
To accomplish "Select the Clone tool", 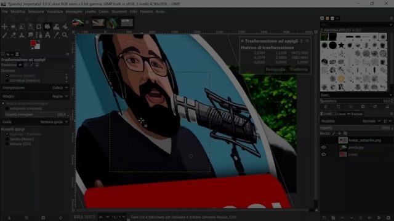I will tap(22, 35).
